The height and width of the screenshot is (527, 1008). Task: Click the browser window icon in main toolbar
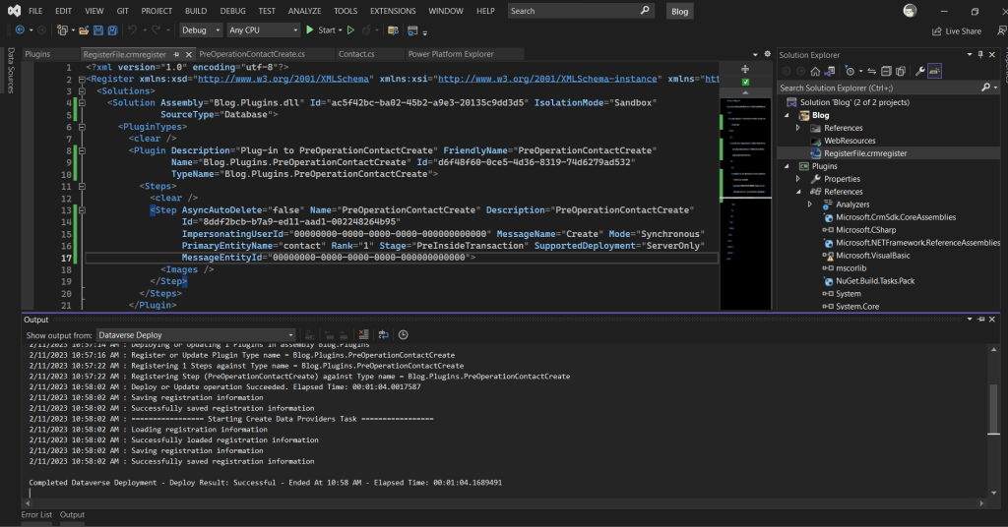[x=412, y=30]
